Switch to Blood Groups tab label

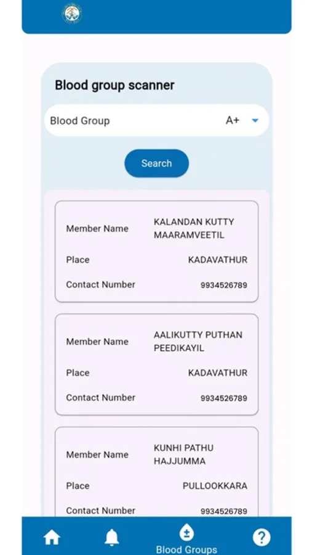[x=186, y=549]
